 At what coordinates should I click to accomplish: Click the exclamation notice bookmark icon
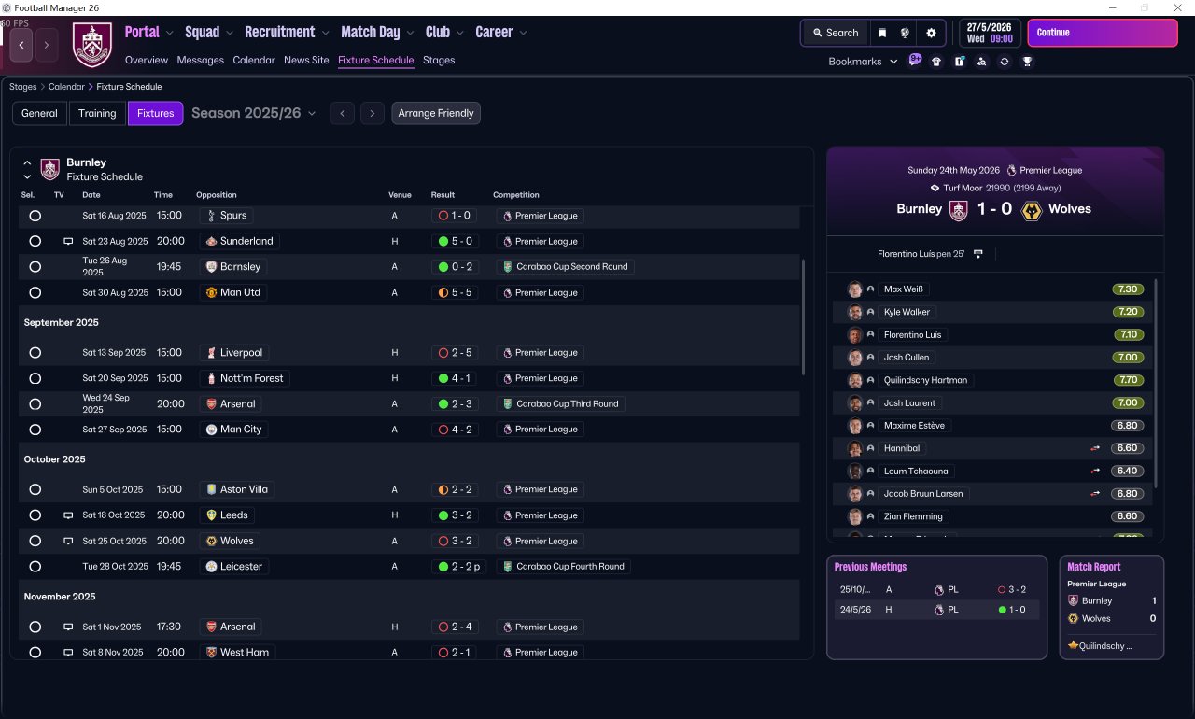pyautogui.click(x=959, y=62)
